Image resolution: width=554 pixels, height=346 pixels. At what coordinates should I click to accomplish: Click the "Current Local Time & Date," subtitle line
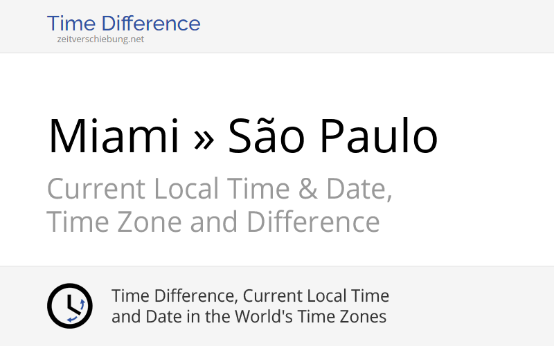220,189
